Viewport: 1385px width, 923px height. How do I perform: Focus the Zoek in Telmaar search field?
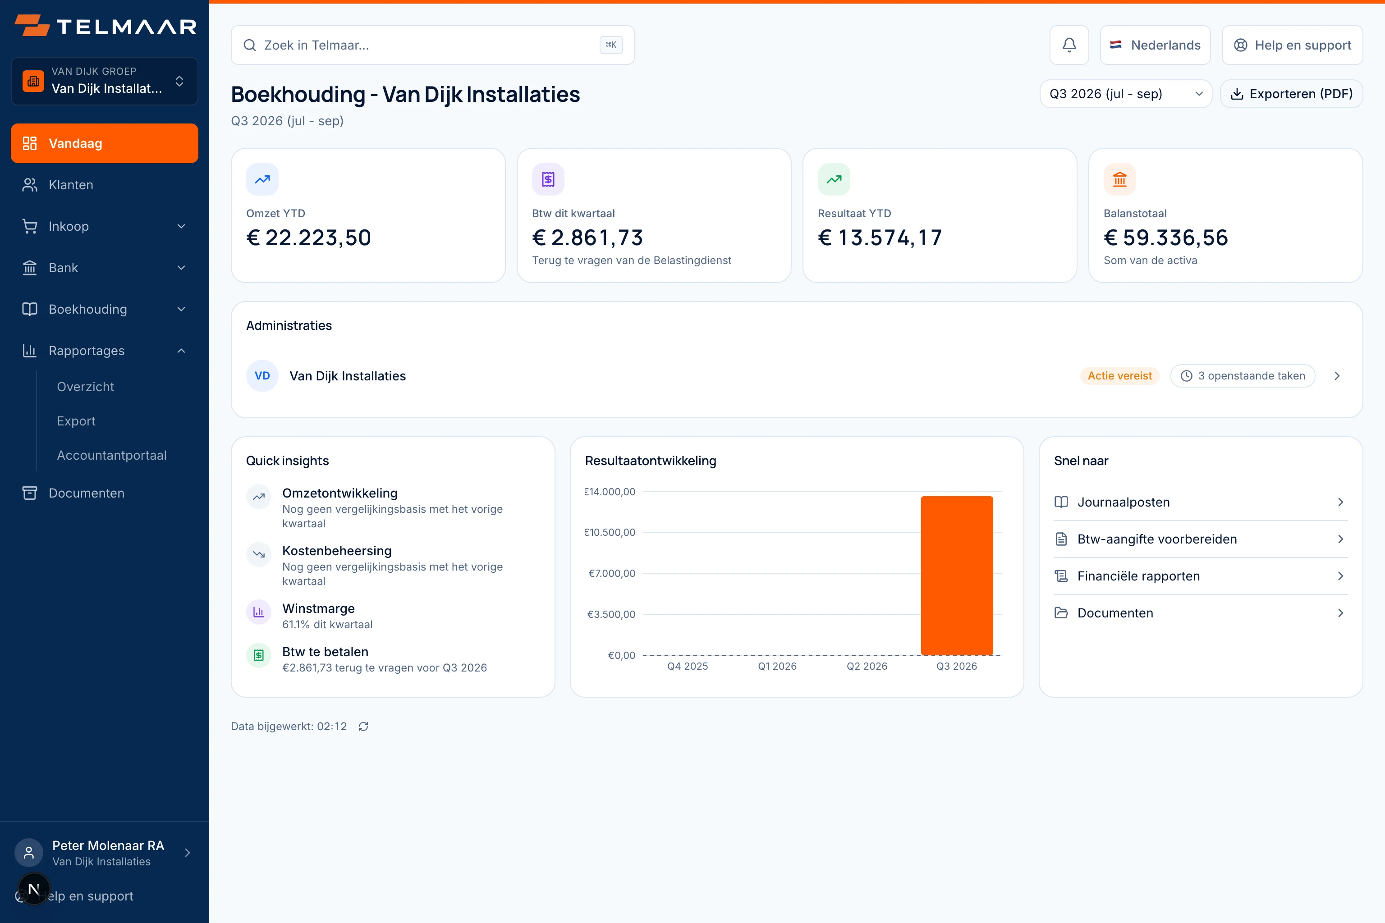432,45
